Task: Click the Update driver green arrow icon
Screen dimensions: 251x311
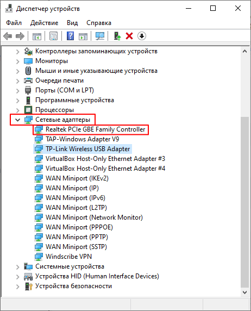Action: 117,36
